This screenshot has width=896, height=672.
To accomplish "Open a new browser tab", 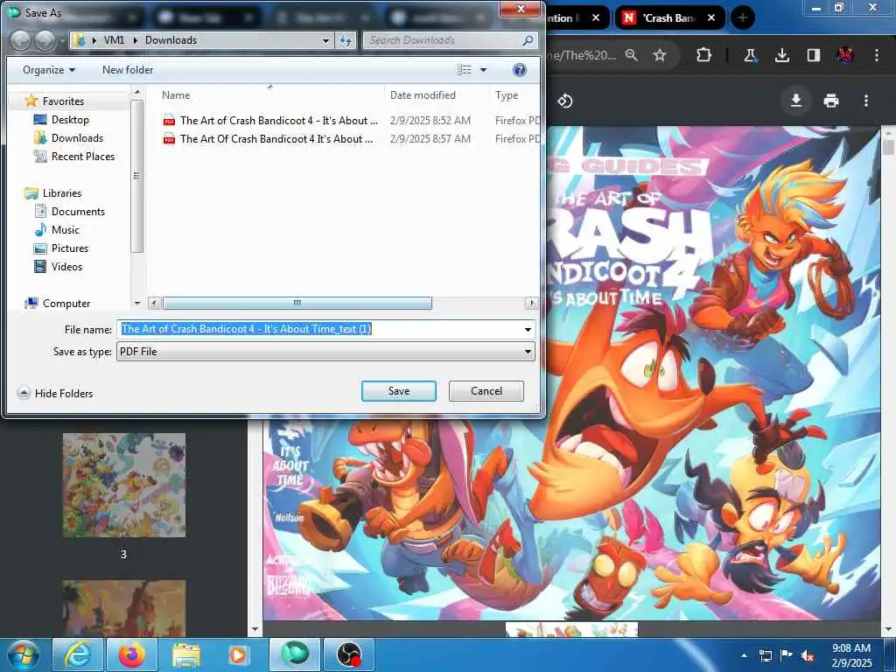I will 742,17.
